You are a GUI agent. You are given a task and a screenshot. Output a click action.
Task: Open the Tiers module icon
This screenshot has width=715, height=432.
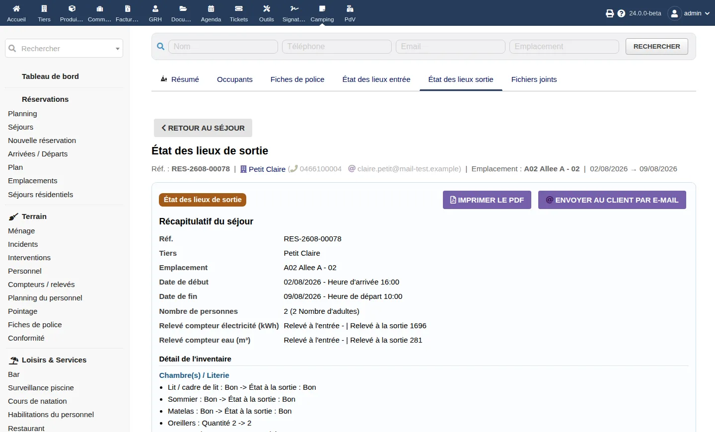click(44, 8)
